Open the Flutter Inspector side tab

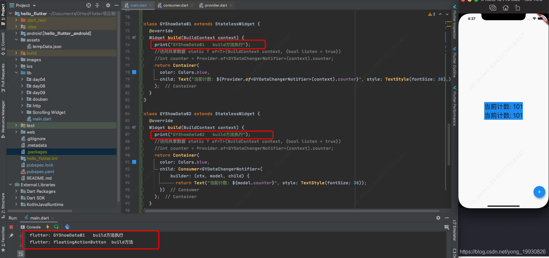454,22
